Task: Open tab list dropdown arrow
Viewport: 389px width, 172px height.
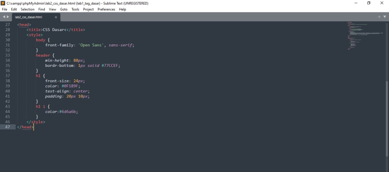Action: point(385,17)
